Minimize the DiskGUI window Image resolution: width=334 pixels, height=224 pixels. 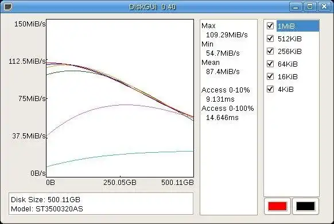(x=296, y=7)
